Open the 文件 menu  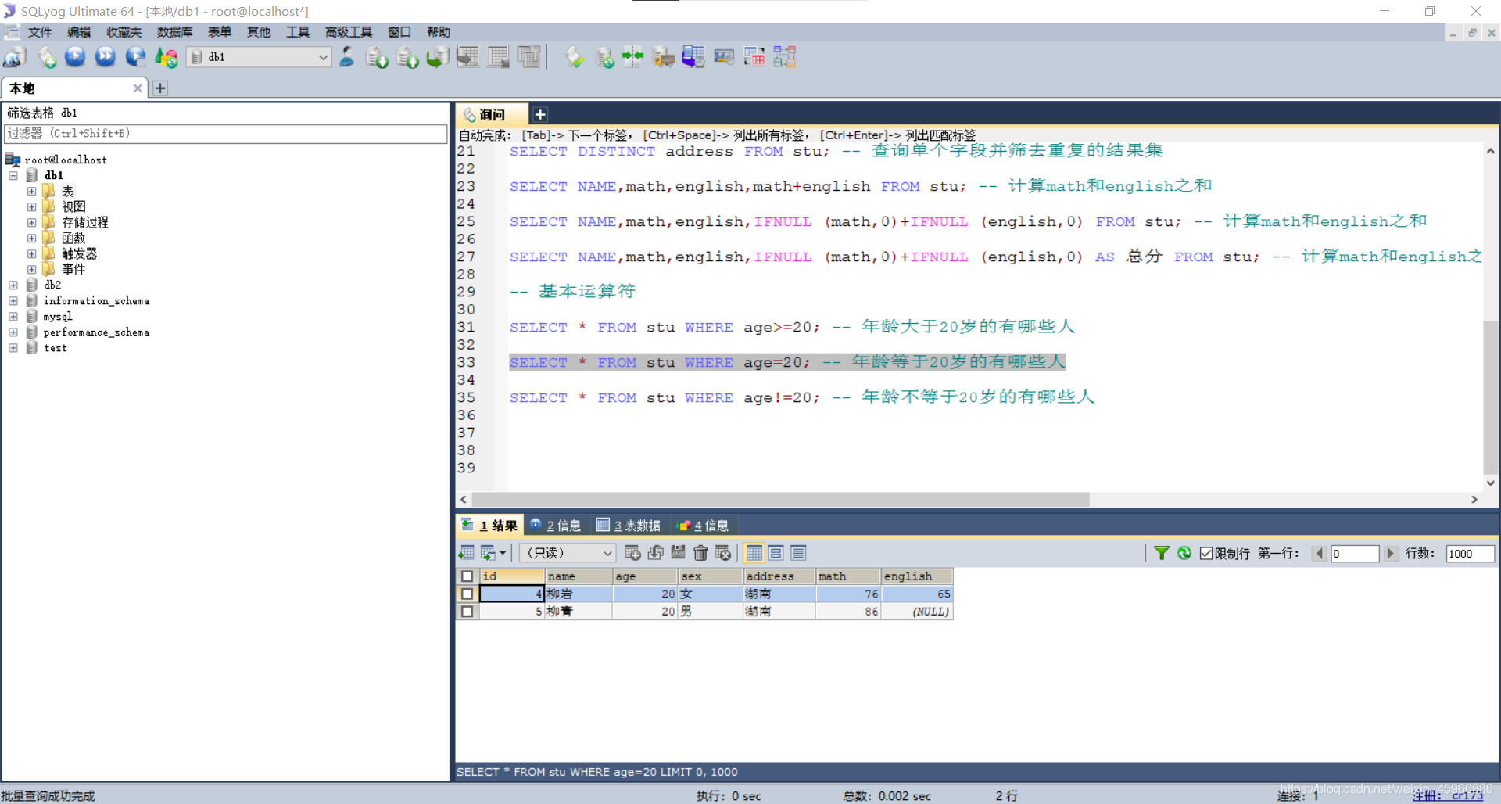[39, 32]
